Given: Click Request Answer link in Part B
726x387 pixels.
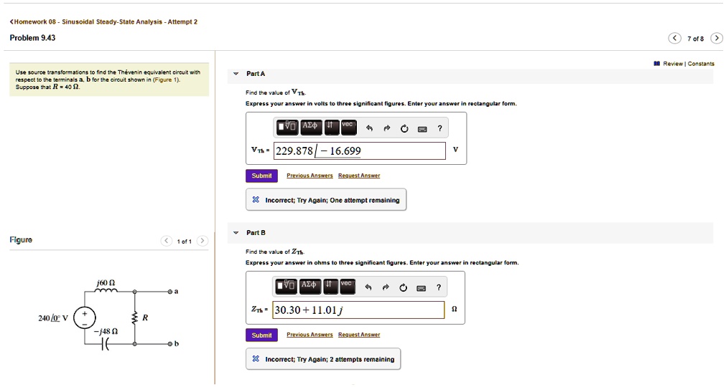Looking at the screenshot, I should pos(358,335).
